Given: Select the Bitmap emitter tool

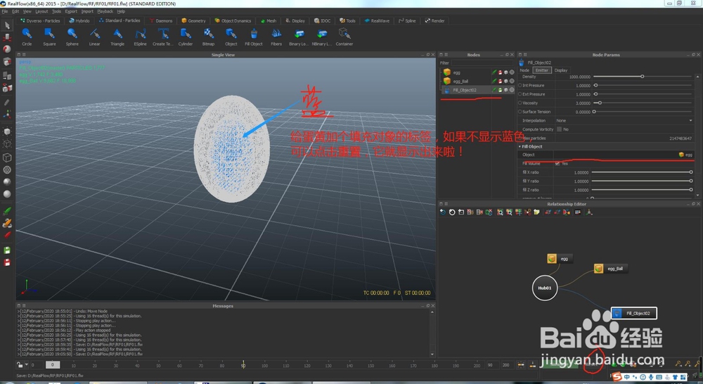Looking at the screenshot, I should click(x=209, y=37).
